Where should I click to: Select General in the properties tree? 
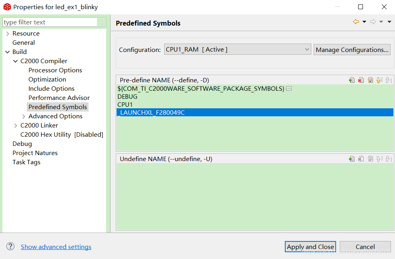click(24, 43)
